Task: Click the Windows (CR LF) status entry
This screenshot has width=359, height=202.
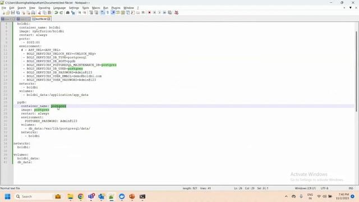Action: (305, 189)
